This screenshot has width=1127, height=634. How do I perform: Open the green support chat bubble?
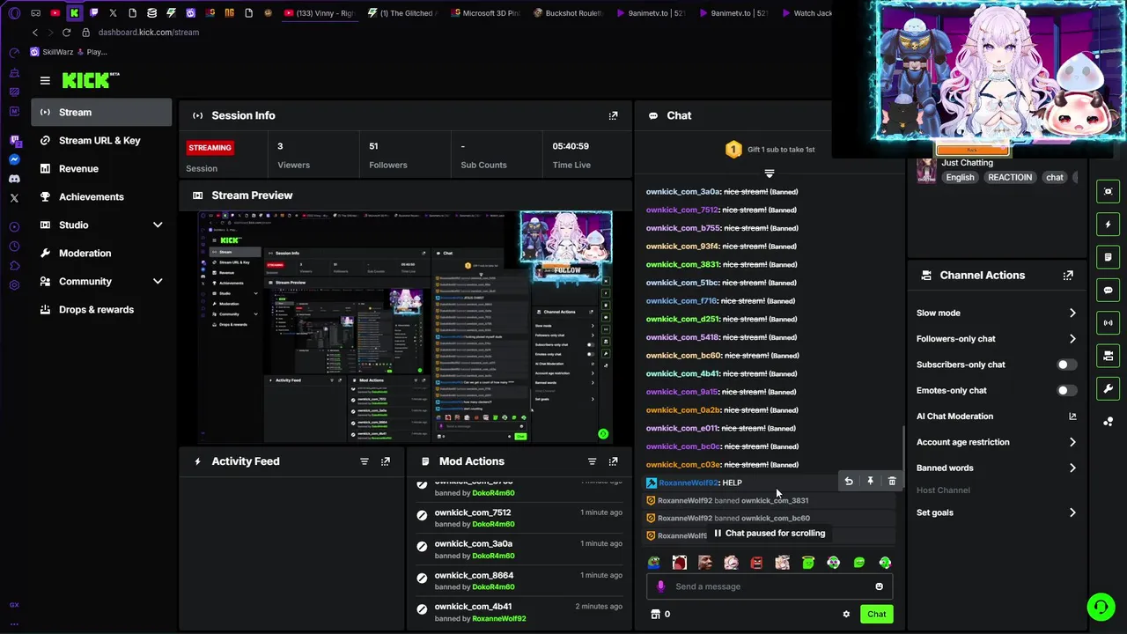(x=1101, y=607)
